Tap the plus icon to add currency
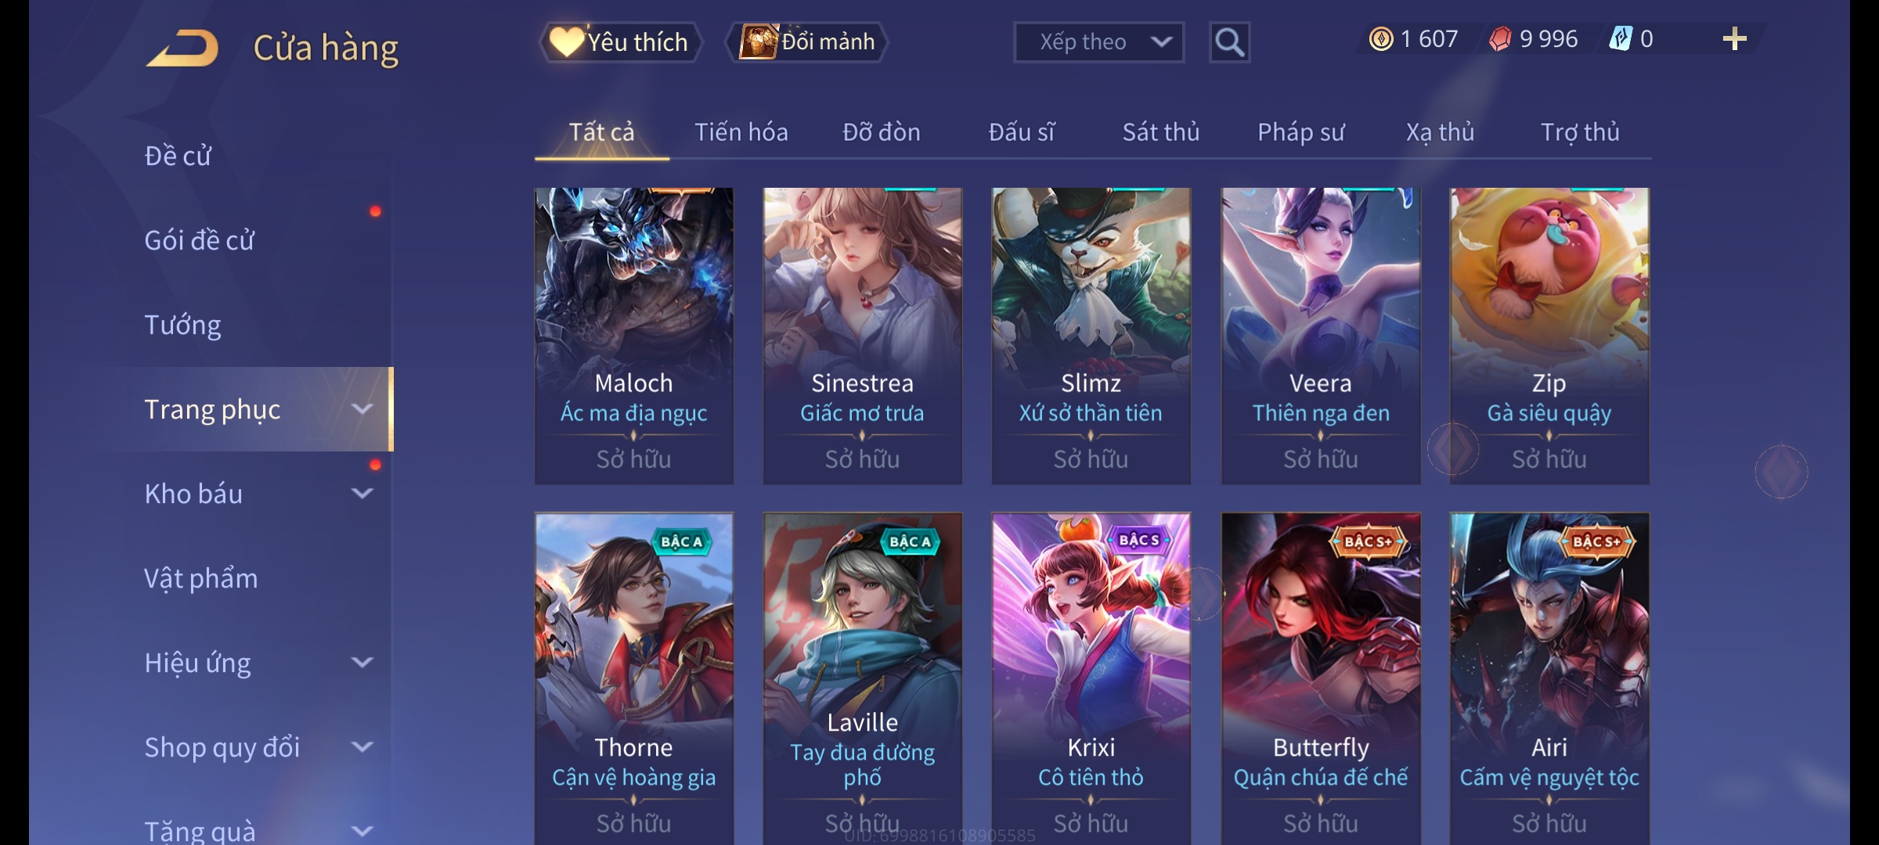1879x845 pixels. (1735, 39)
